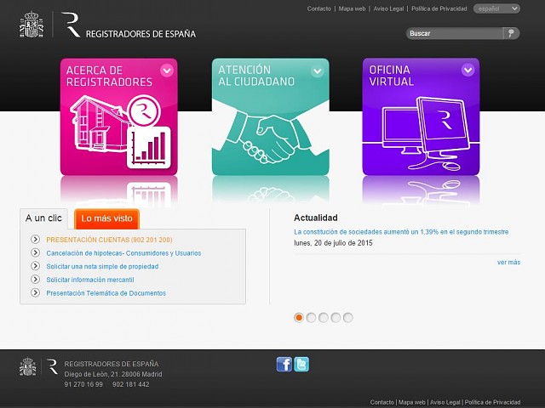Image resolution: width=545 pixels, height=408 pixels.
Task: Open Contacto in the top menu
Action: [318, 8]
